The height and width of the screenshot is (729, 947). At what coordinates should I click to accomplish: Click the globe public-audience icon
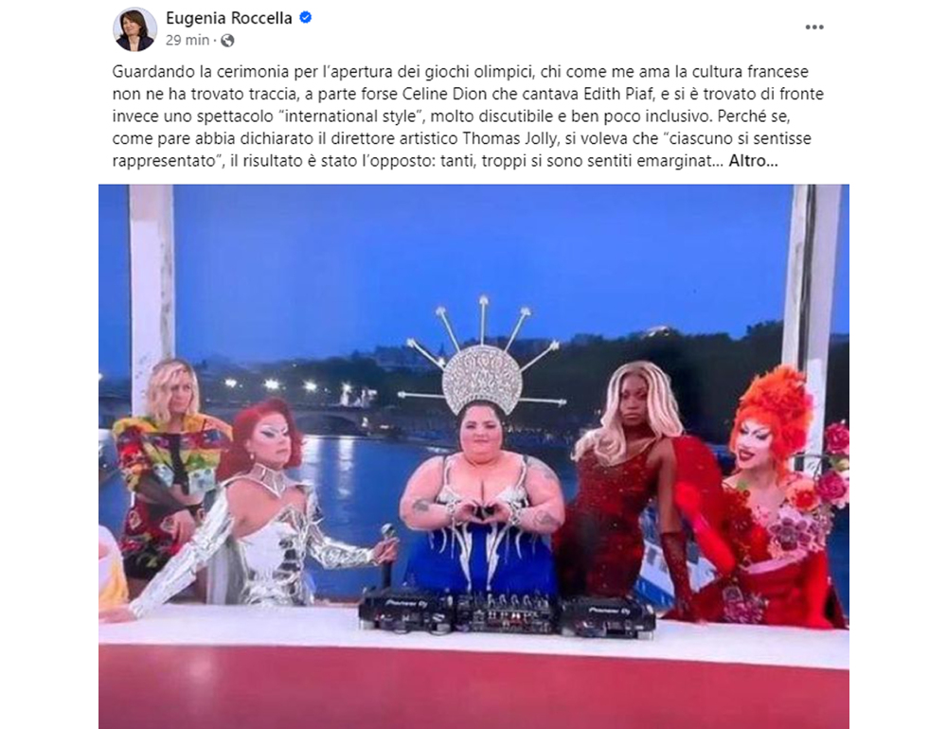pyautogui.click(x=227, y=41)
